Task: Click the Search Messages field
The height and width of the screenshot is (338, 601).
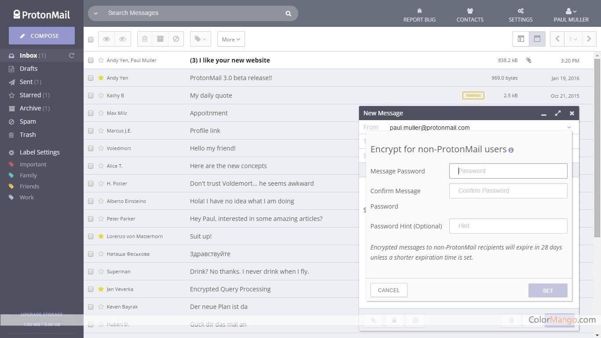Action: click(194, 13)
